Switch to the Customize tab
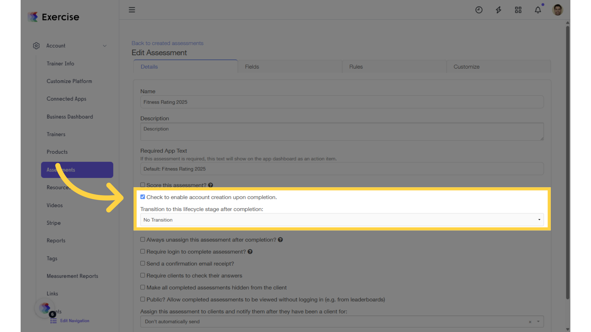 499,67
